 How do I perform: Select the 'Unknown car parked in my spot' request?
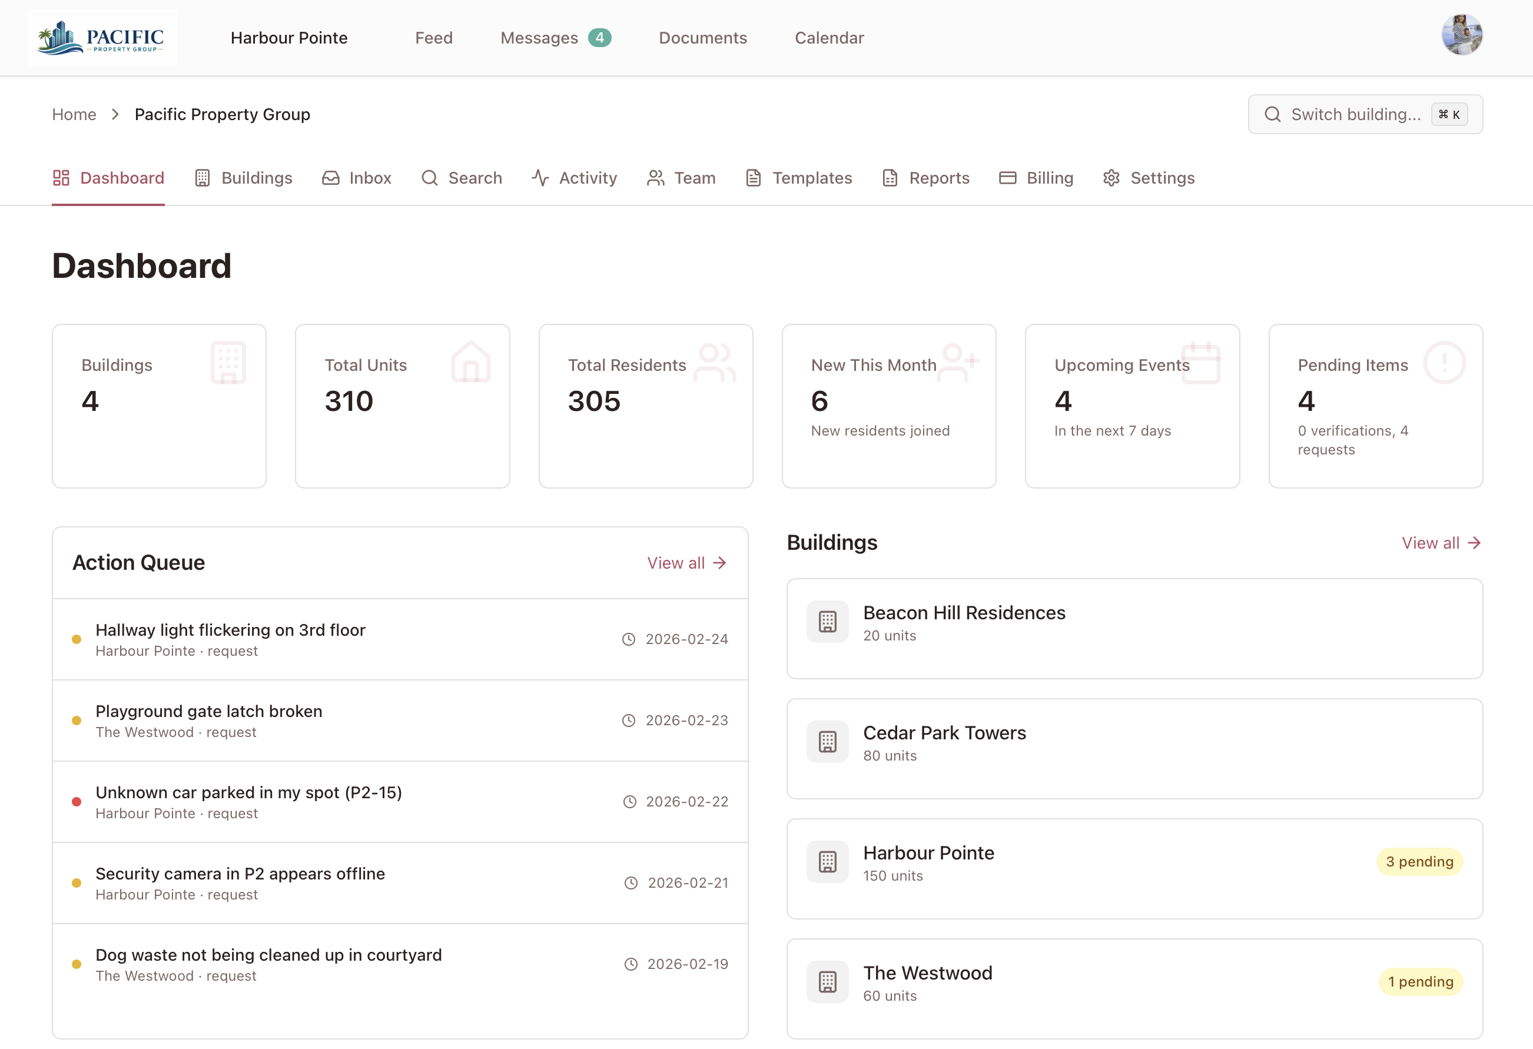(x=248, y=792)
